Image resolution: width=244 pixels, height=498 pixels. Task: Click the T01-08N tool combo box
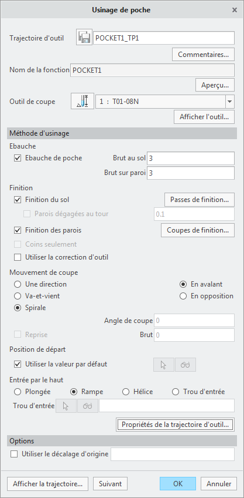[165, 102]
